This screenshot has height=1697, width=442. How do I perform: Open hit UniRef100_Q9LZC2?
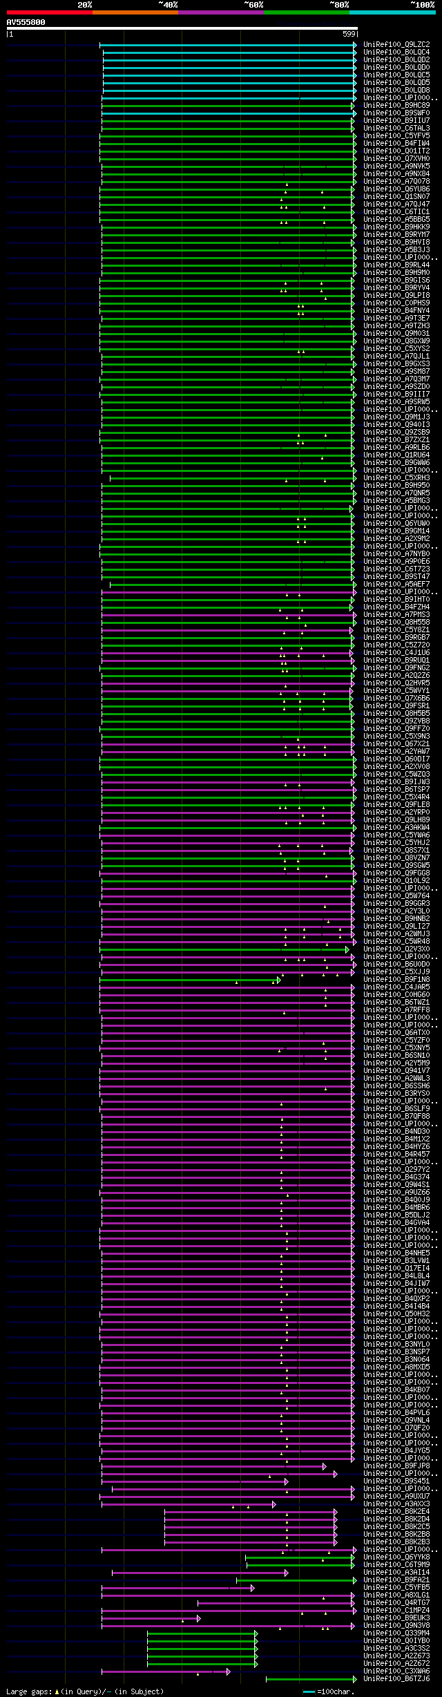tap(396, 45)
